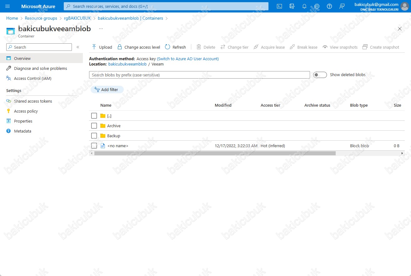Click View snapshots
This screenshot has height=276, width=411.
click(340, 47)
